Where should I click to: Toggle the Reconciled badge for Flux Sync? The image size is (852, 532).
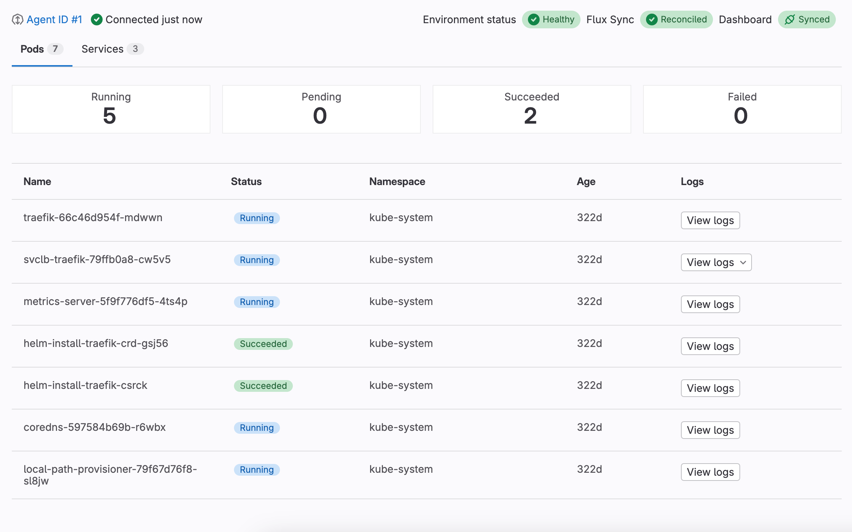(676, 19)
